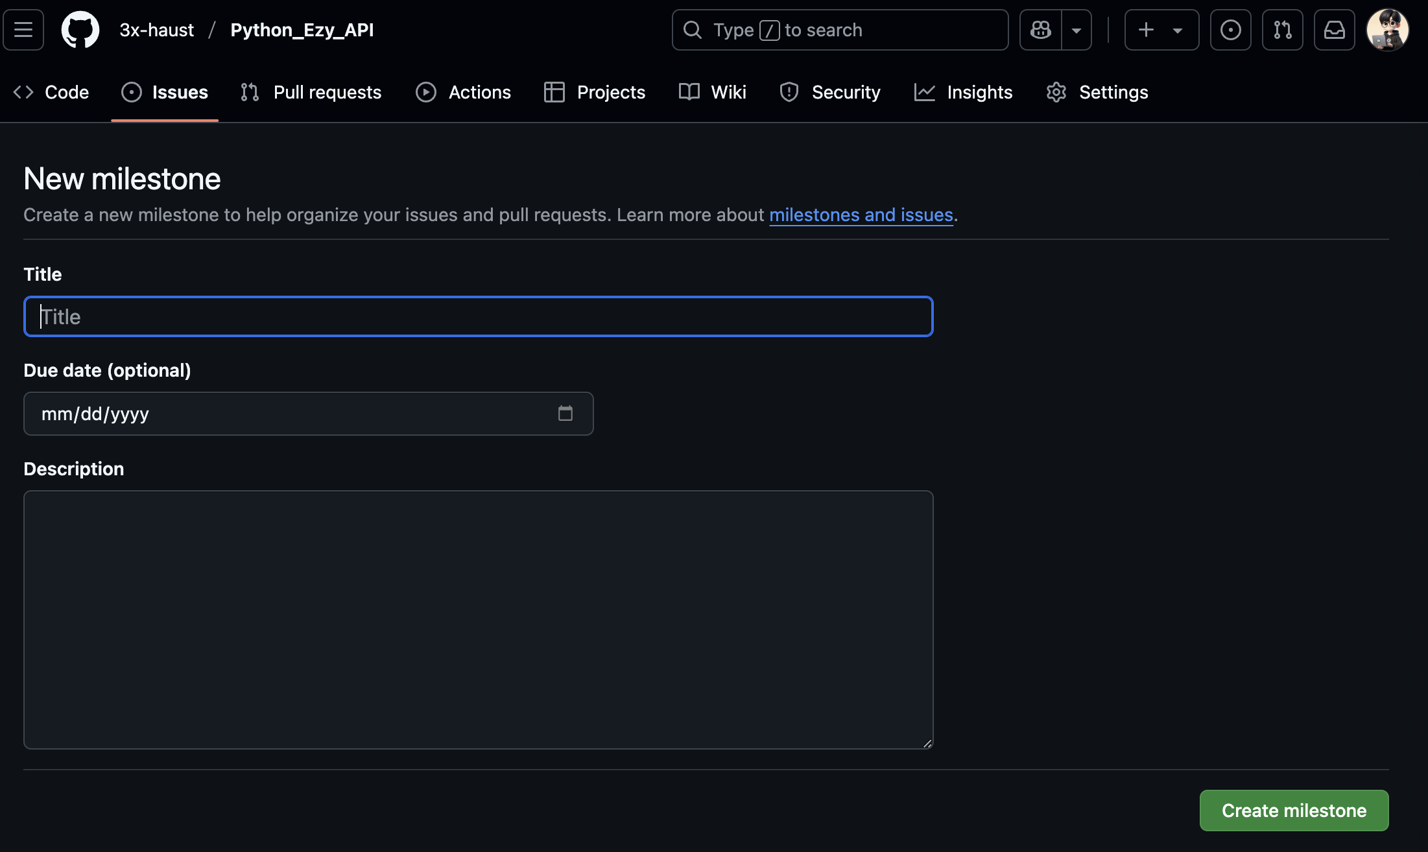Open the global issues icon

(1230, 30)
